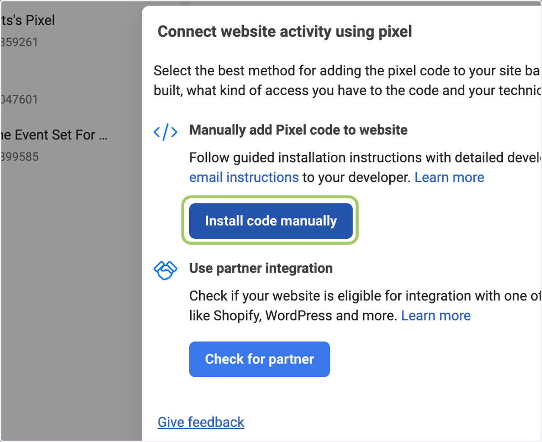Click the Connect website activity using pixel title
The height and width of the screenshot is (442, 542).
[285, 32]
